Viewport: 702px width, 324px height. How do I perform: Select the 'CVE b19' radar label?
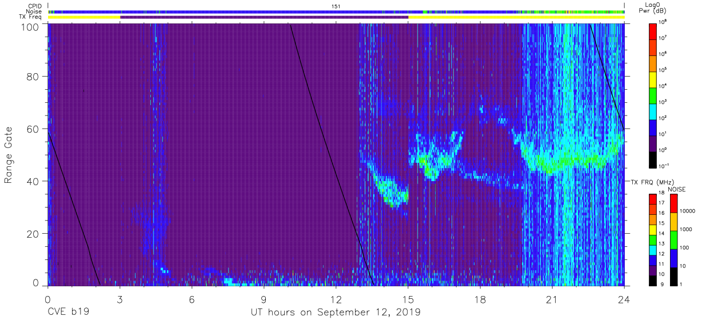coord(67,313)
